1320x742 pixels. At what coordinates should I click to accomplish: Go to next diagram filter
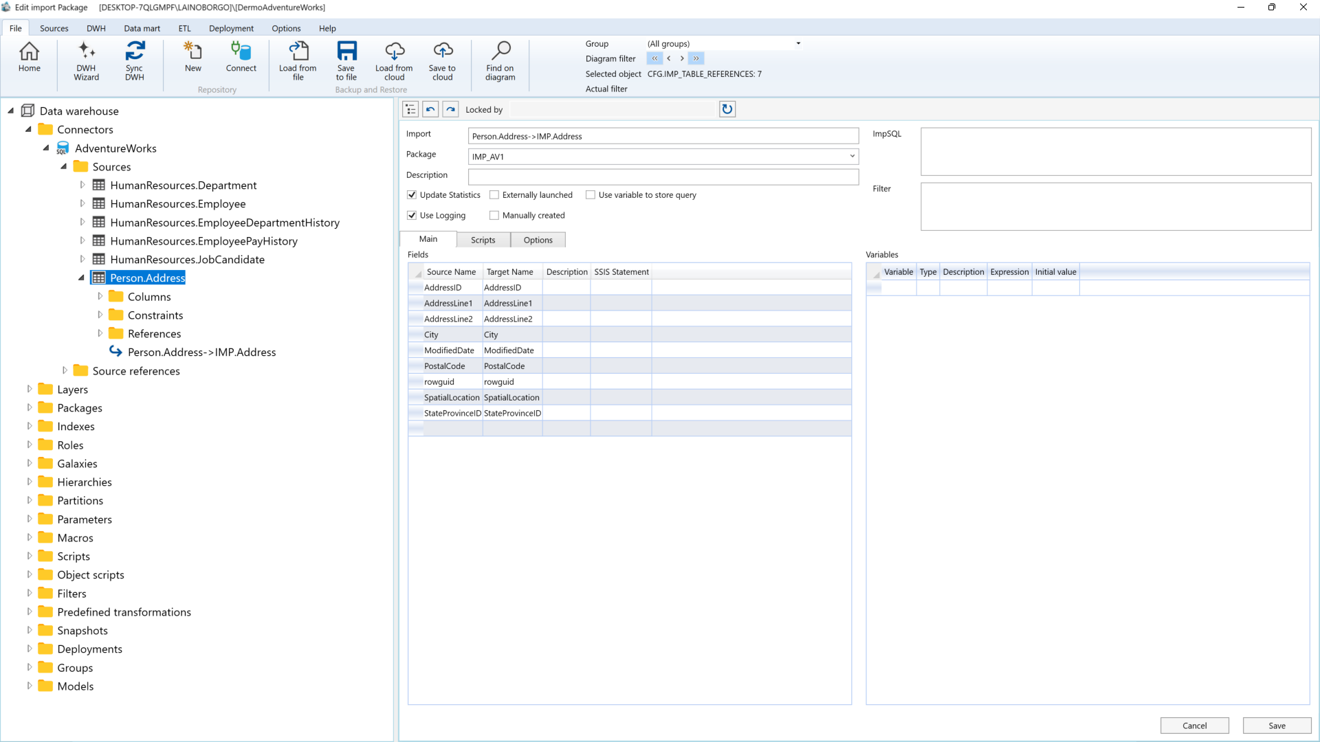pyautogui.click(x=682, y=59)
